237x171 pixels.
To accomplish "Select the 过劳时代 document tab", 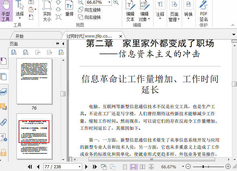I will (x=89, y=36).
